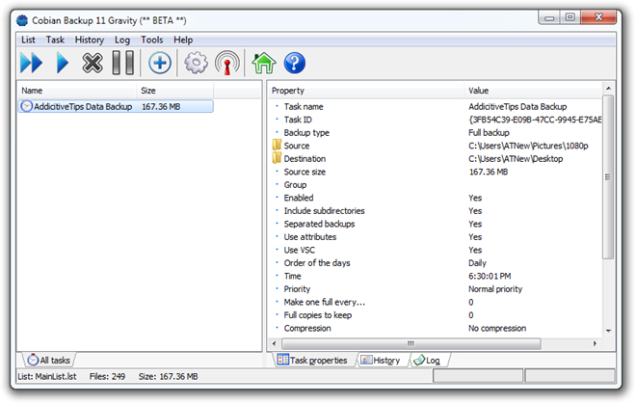This screenshot has width=636, height=404.
Task: Select the Source size property row
Action: (436, 172)
